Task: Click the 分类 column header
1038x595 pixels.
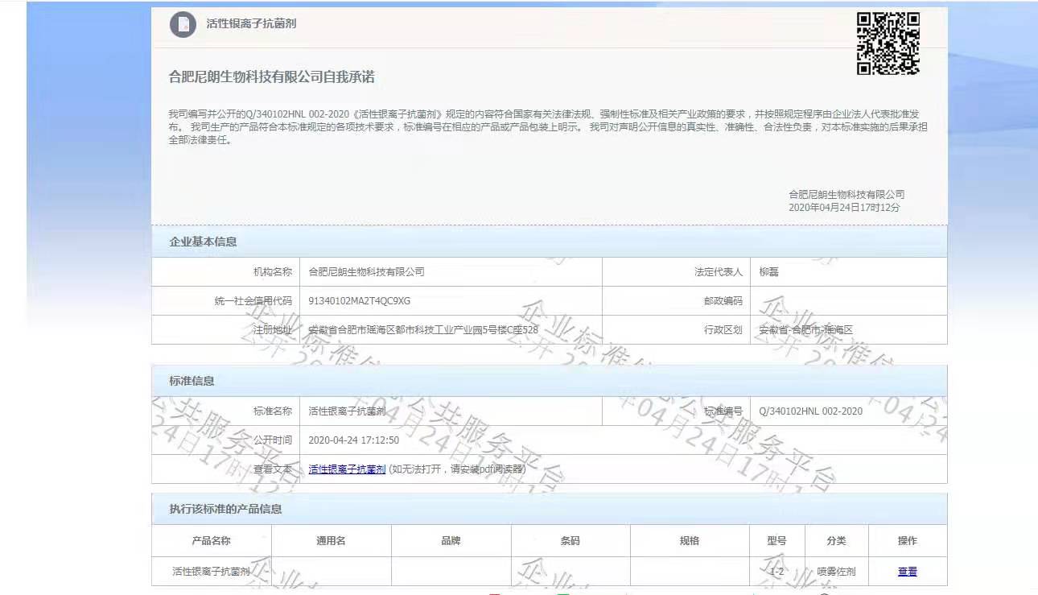Action: point(836,541)
